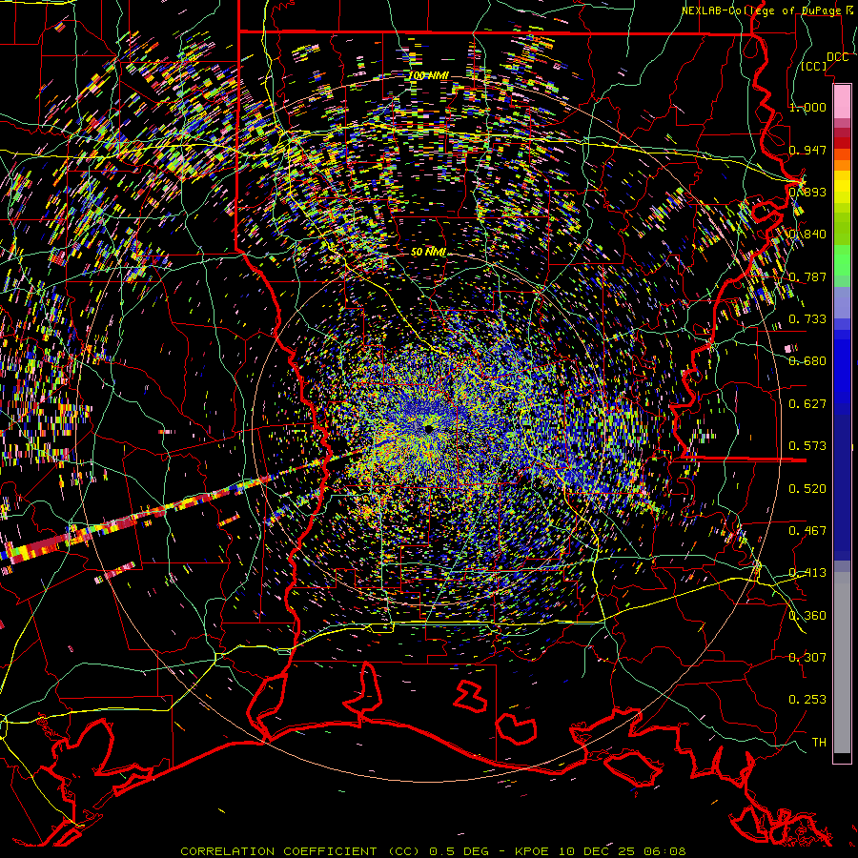Click the 0.787 scale value

tap(807, 276)
